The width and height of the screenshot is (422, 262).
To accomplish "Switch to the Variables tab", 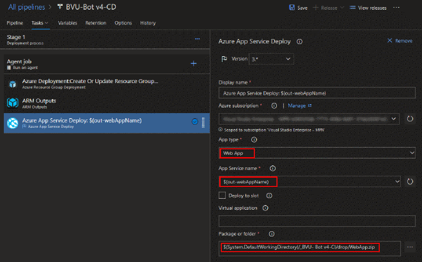I will coord(67,23).
